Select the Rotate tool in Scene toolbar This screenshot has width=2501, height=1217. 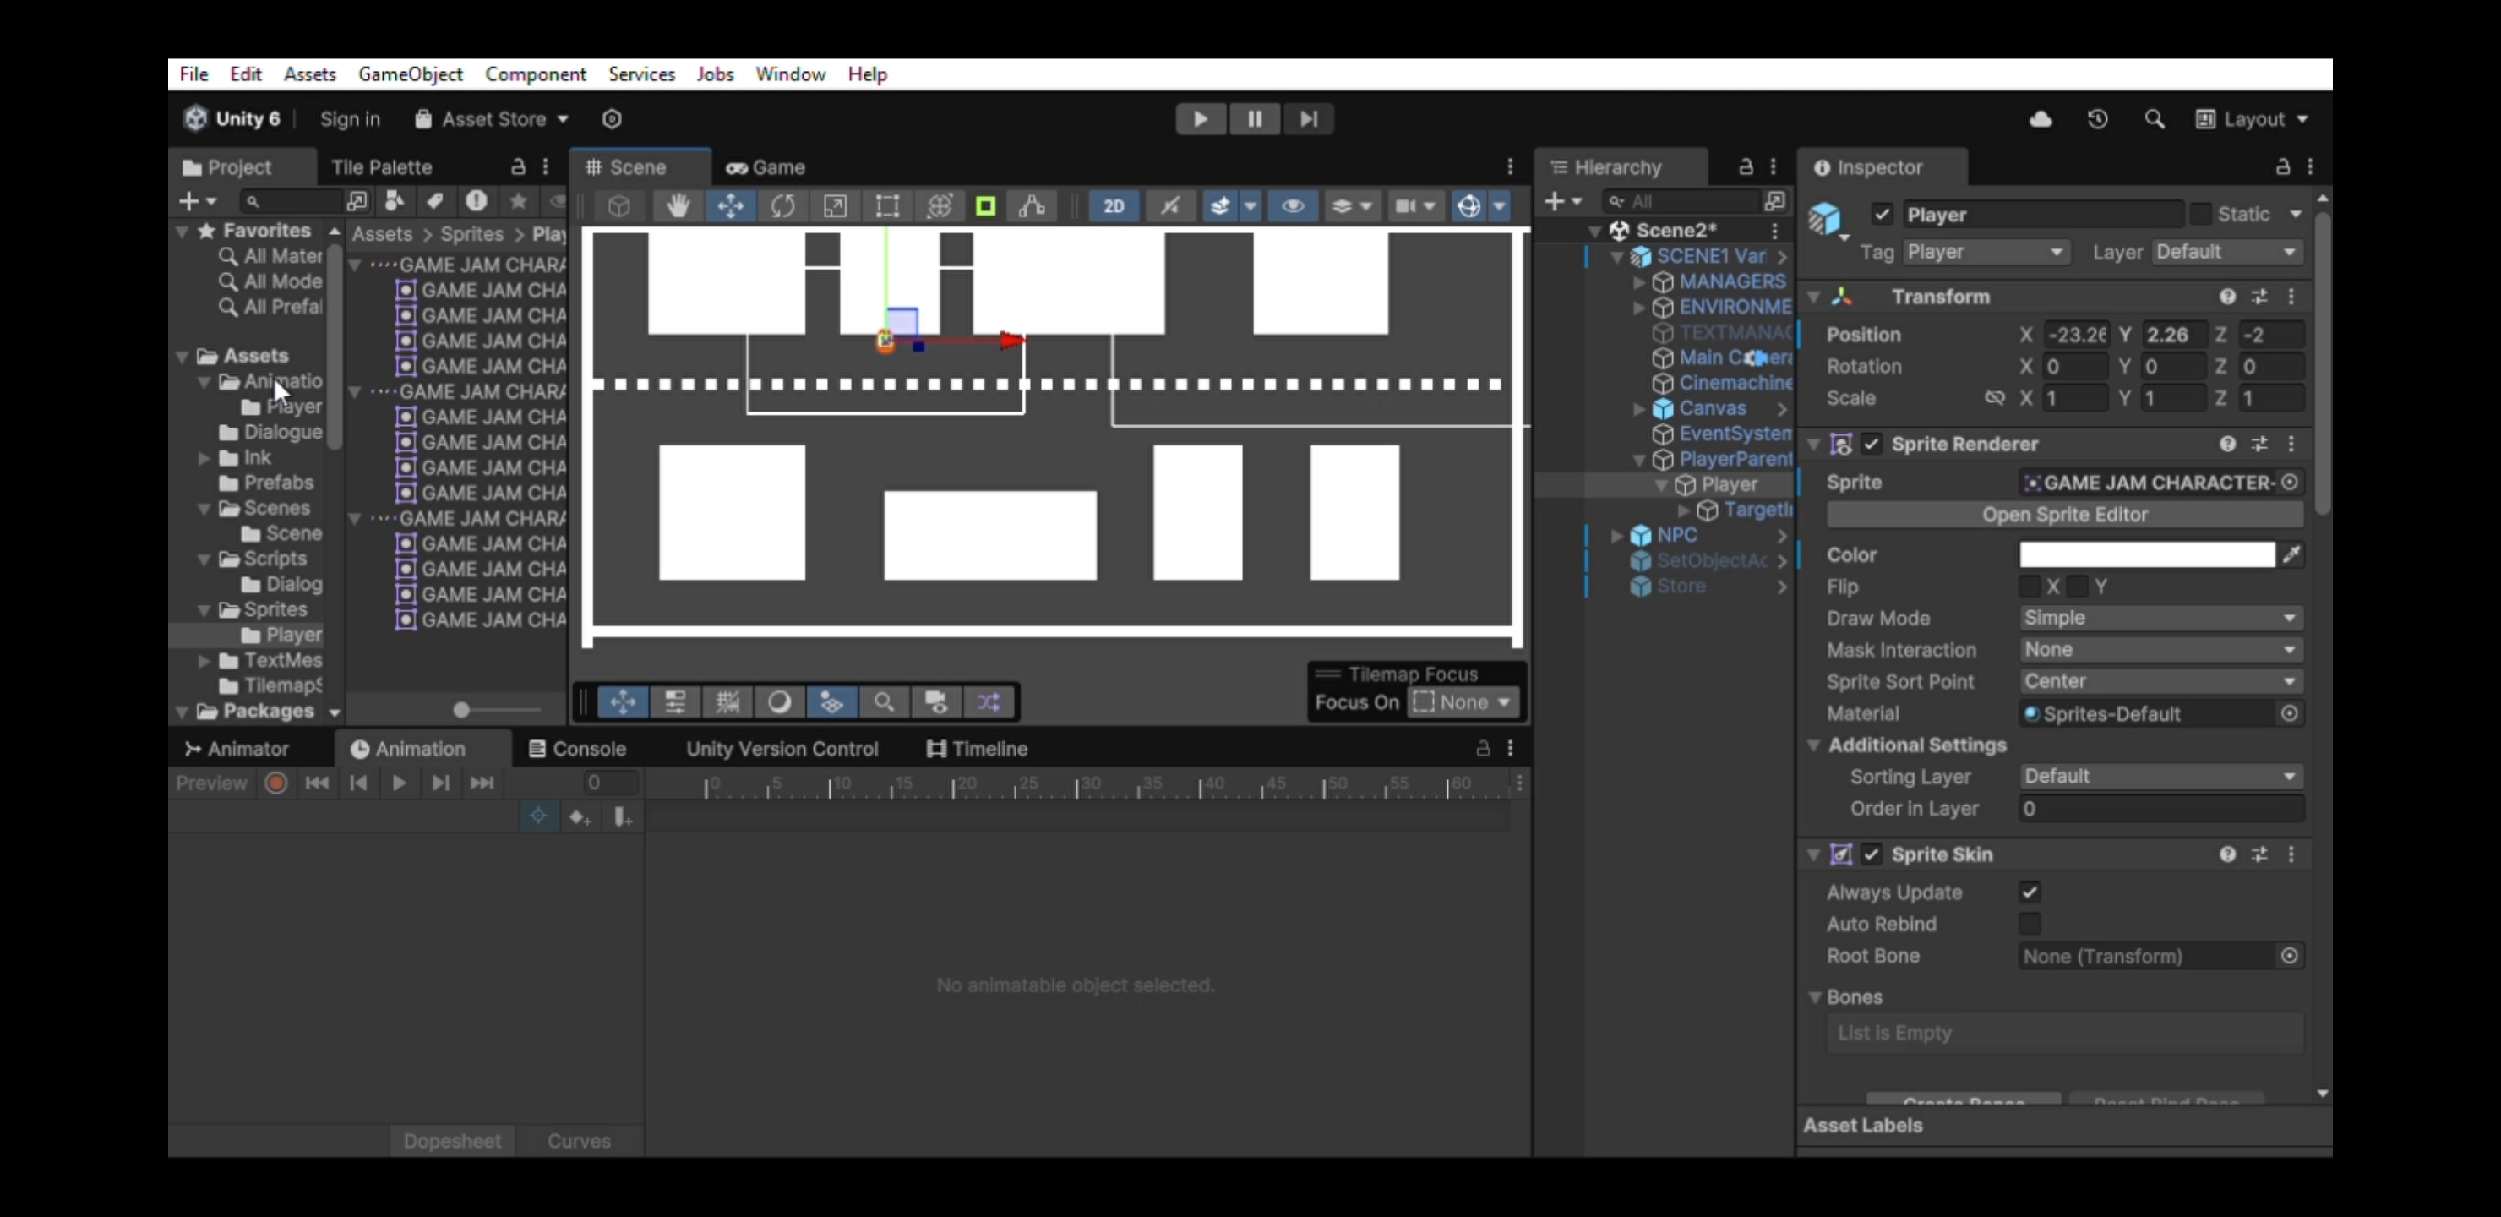(x=782, y=206)
